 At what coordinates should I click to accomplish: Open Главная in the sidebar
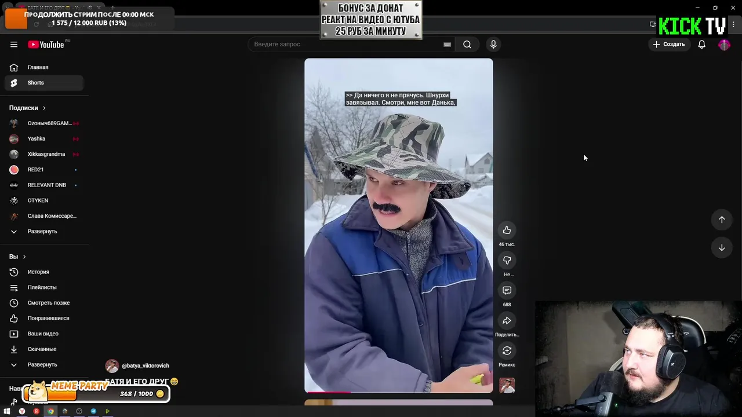coord(44,67)
